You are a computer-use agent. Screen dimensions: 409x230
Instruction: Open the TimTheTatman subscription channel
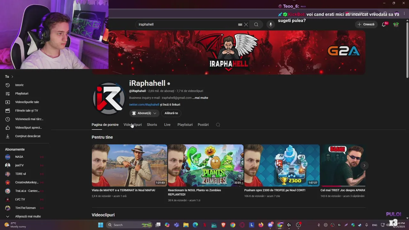pos(24,208)
